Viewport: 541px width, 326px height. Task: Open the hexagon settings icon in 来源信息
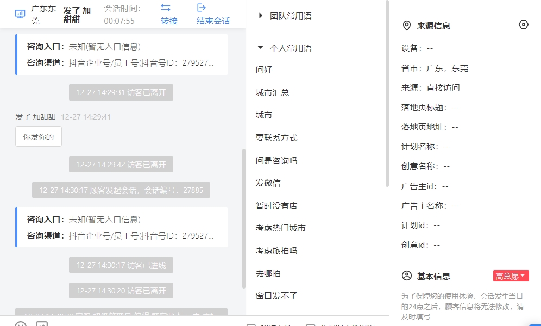click(x=524, y=24)
